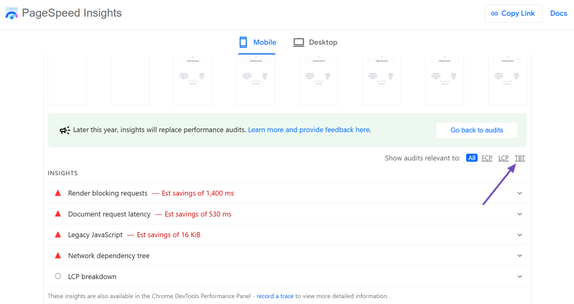Filter audits by TBT
Image resolution: width=574 pixels, height=304 pixels.
(x=520, y=158)
